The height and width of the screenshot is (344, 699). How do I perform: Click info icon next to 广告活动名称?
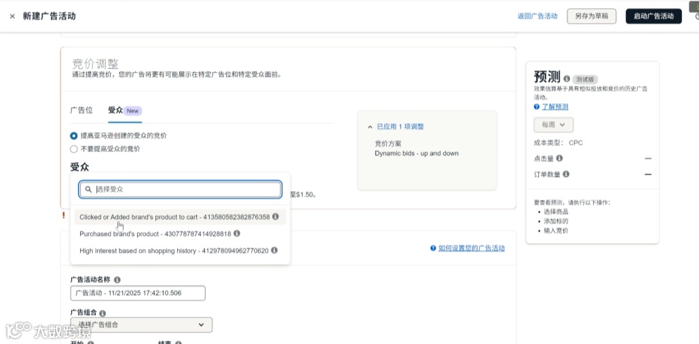click(x=117, y=280)
